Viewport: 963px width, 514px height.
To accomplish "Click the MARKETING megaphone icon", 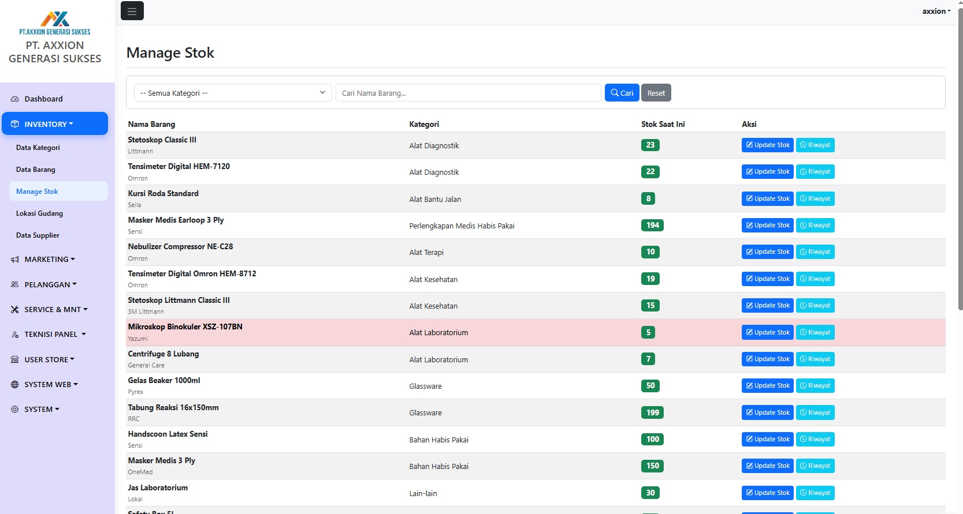I will coord(15,260).
